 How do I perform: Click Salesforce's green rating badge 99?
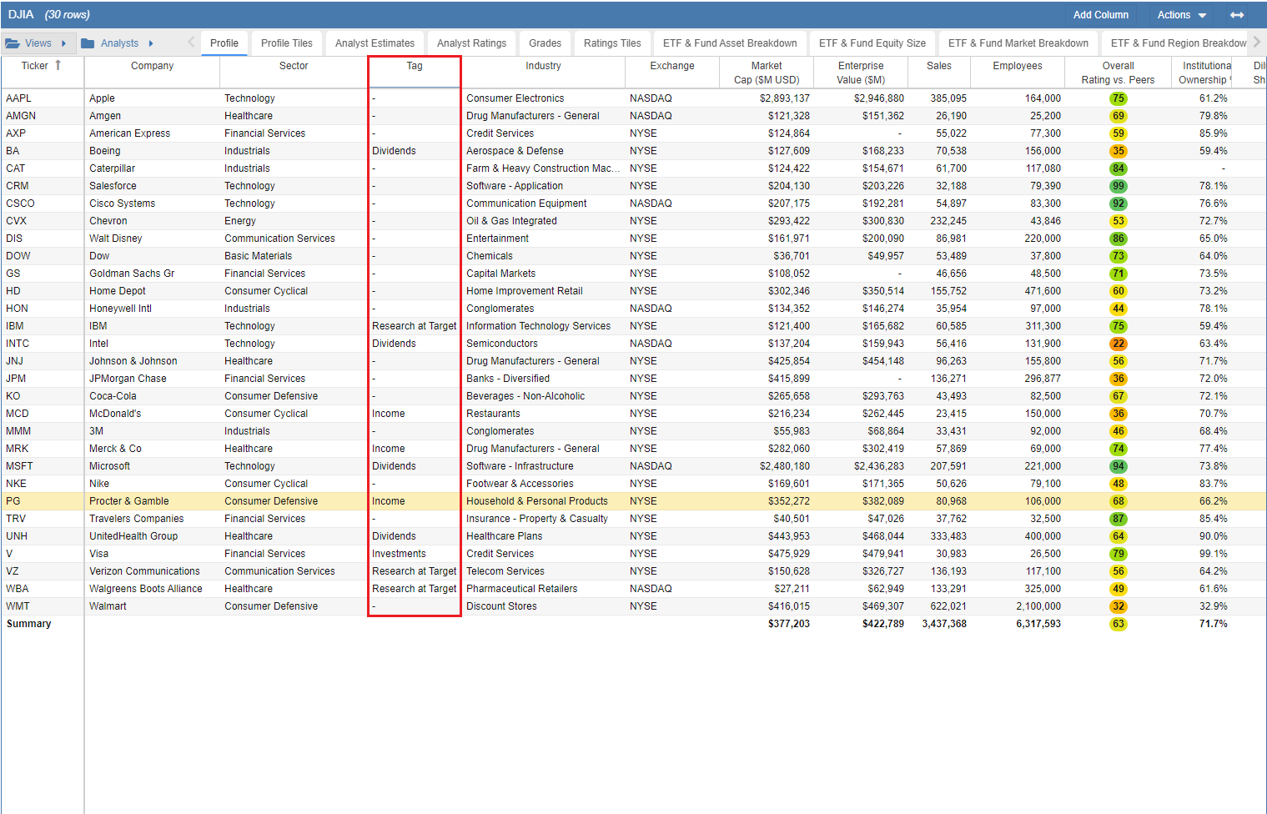1119,186
